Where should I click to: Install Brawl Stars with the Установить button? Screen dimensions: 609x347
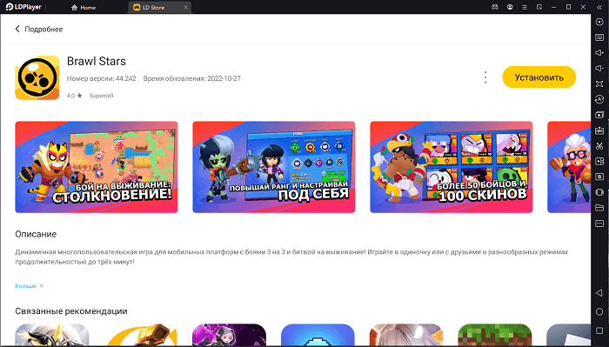click(x=539, y=77)
